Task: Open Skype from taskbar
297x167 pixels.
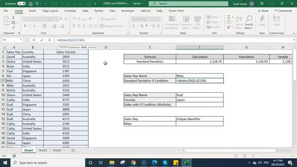Action: click(x=165, y=163)
